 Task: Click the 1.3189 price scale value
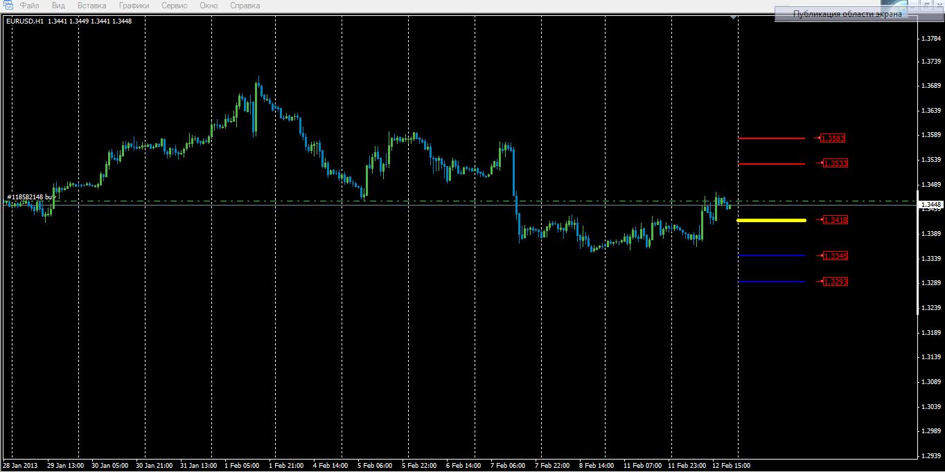pos(931,332)
